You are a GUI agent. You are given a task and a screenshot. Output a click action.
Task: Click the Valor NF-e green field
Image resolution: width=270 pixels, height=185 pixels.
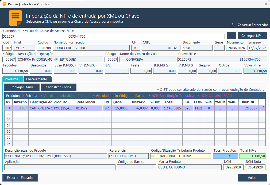coord(255,71)
